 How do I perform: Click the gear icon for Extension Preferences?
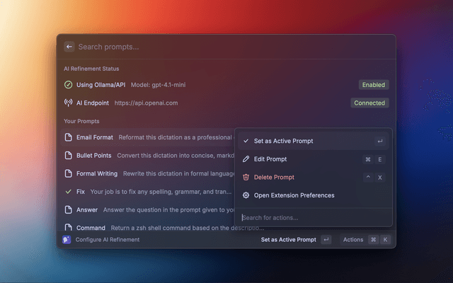pyautogui.click(x=246, y=195)
